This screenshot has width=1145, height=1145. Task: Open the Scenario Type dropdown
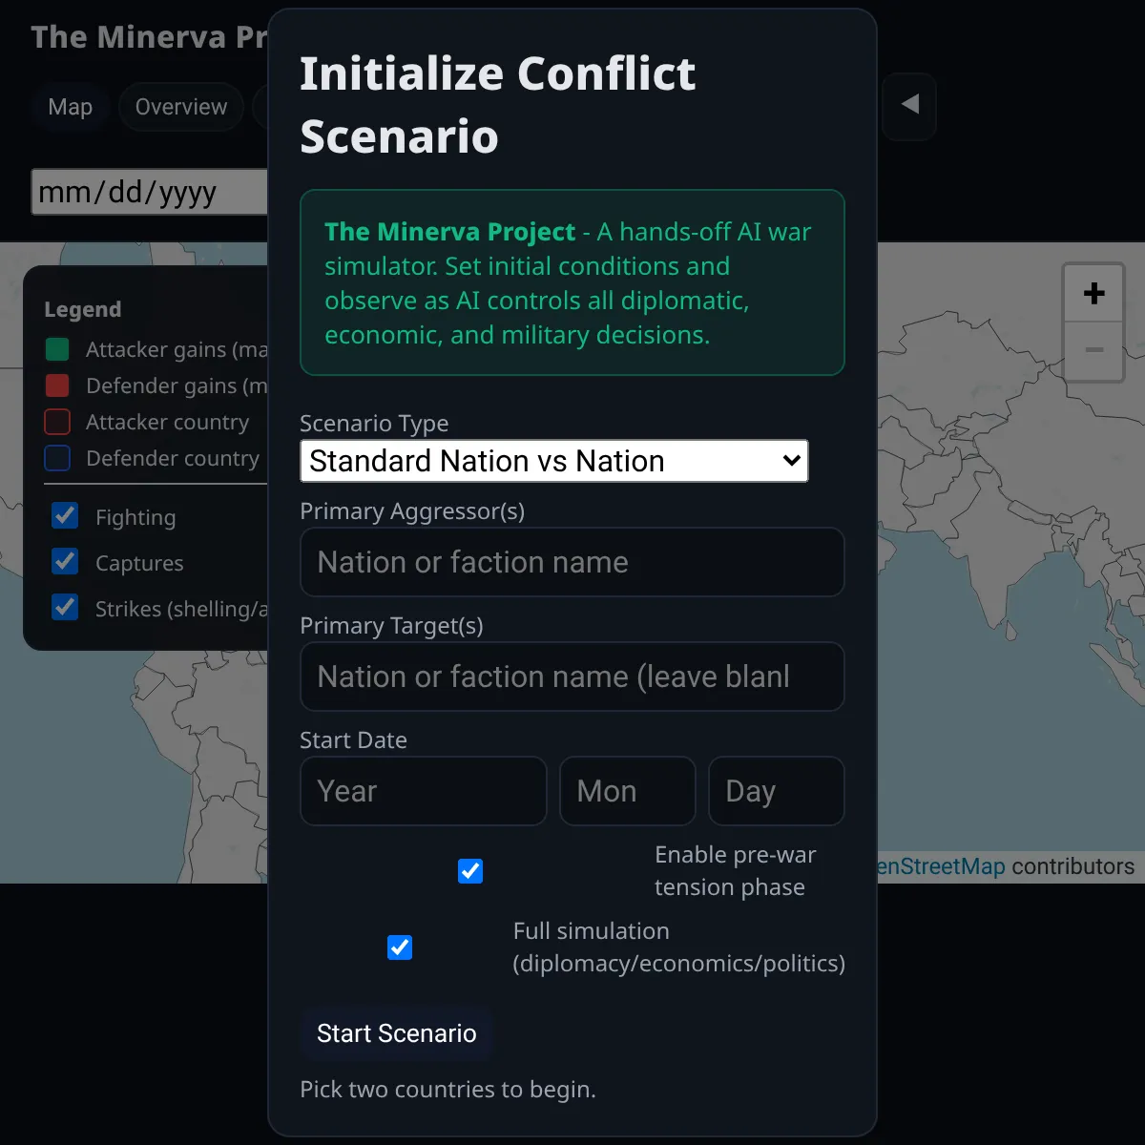(x=554, y=461)
